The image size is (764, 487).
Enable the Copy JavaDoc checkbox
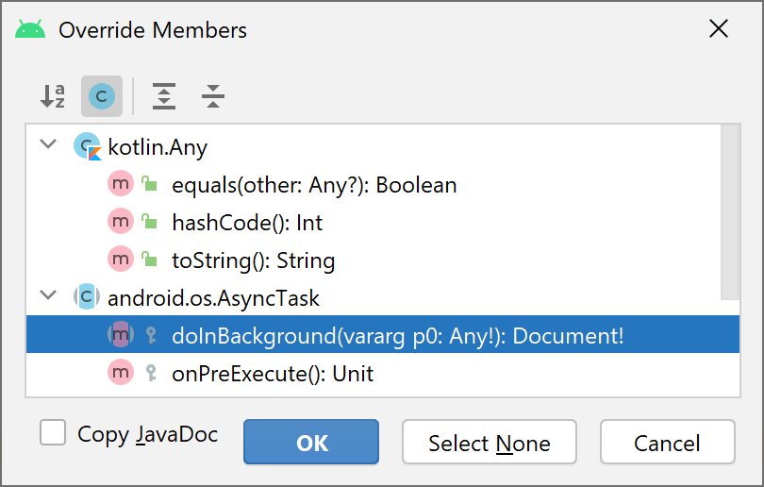(53, 433)
